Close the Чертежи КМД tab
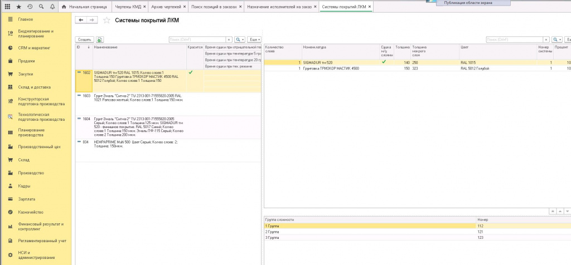Viewport: 571px width, 265px height. pos(144,7)
